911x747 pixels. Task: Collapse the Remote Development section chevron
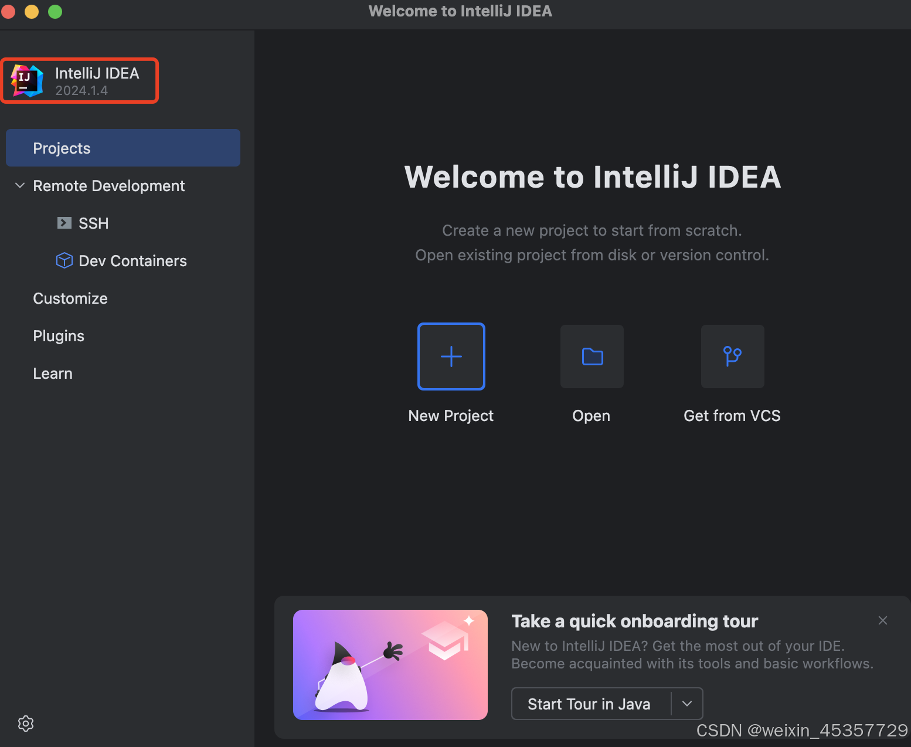pyautogui.click(x=20, y=186)
